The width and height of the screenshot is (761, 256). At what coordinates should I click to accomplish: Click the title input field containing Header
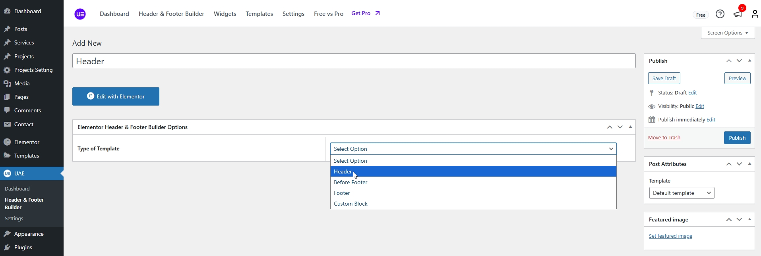[354, 61]
